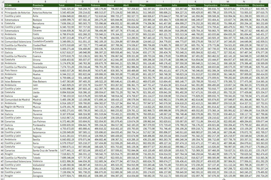Viewport: 271px width, 180px height.
Task: Select the Zaragoza cell in row 51
Action: coord(45,176)
